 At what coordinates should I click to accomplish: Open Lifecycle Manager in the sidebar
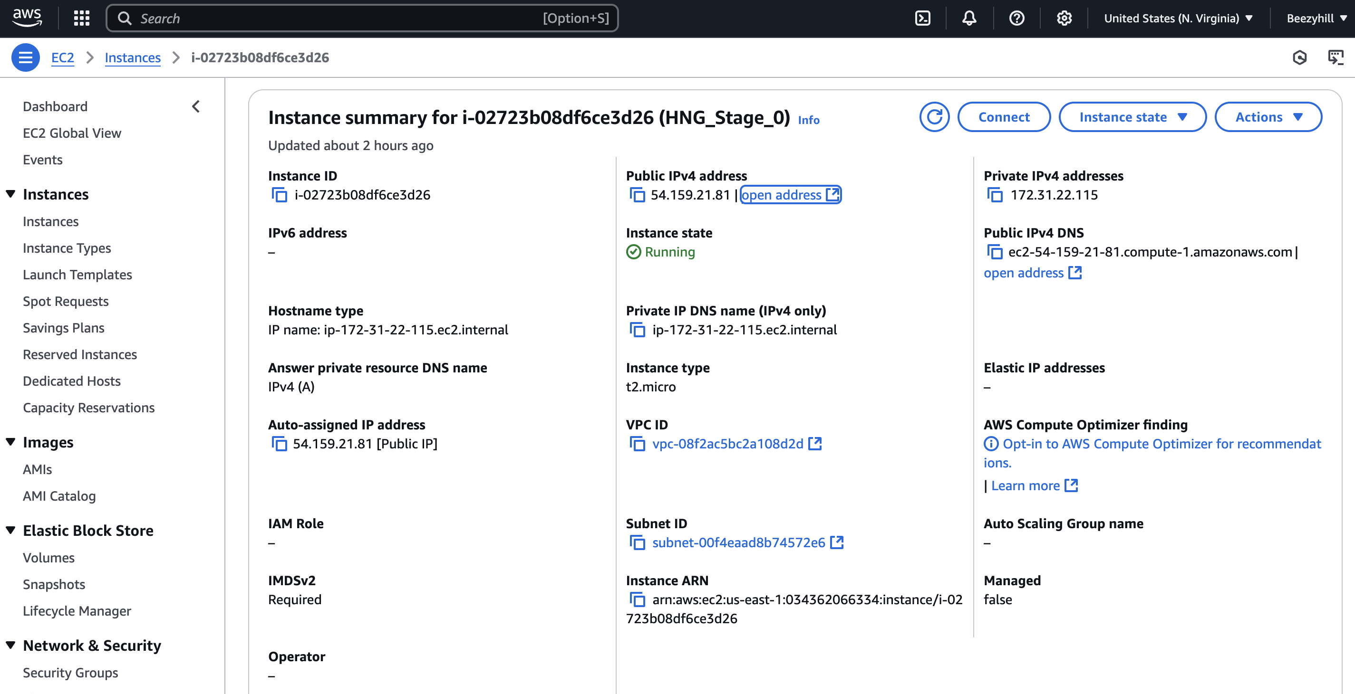pos(77,611)
